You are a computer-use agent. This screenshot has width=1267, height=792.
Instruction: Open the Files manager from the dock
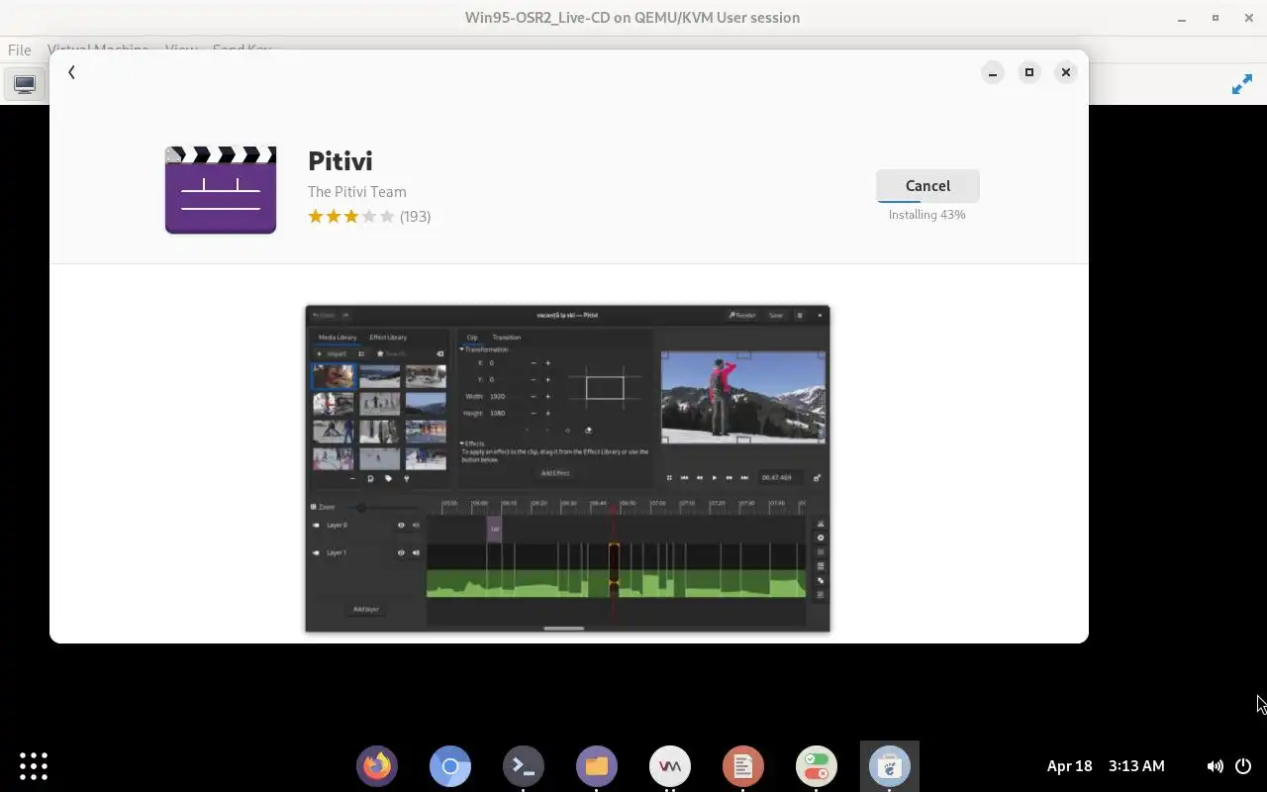(597, 765)
